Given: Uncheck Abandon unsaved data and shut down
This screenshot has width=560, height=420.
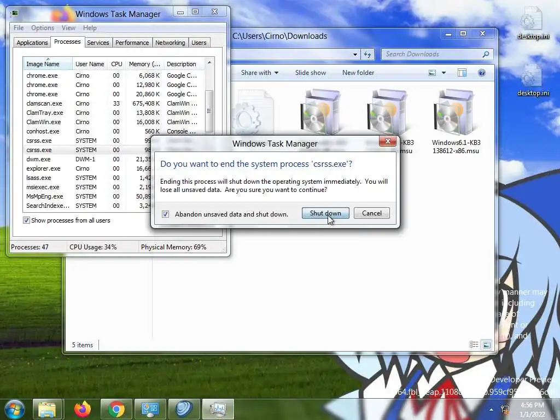Looking at the screenshot, I should coord(165,214).
